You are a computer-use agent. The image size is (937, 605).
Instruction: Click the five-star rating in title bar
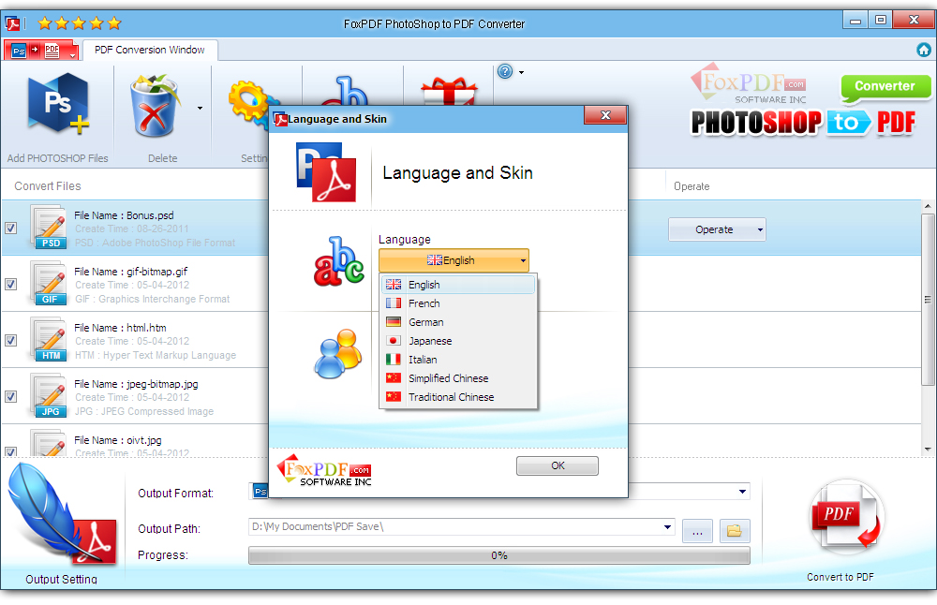[x=80, y=23]
